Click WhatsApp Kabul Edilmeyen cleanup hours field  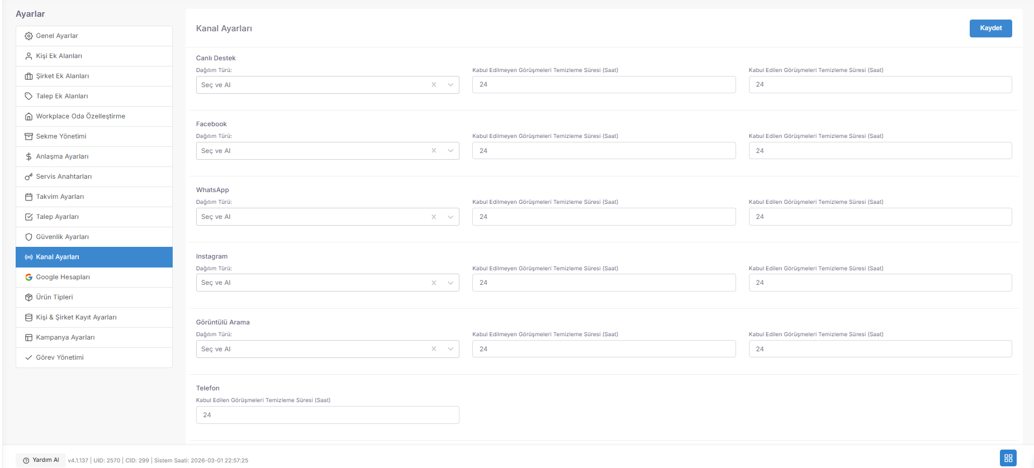click(x=604, y=217)
